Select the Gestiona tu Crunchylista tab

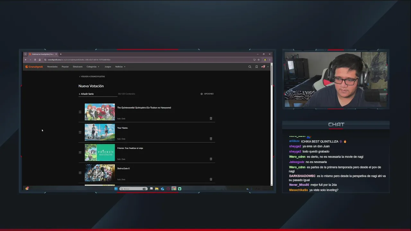point(43,54)
